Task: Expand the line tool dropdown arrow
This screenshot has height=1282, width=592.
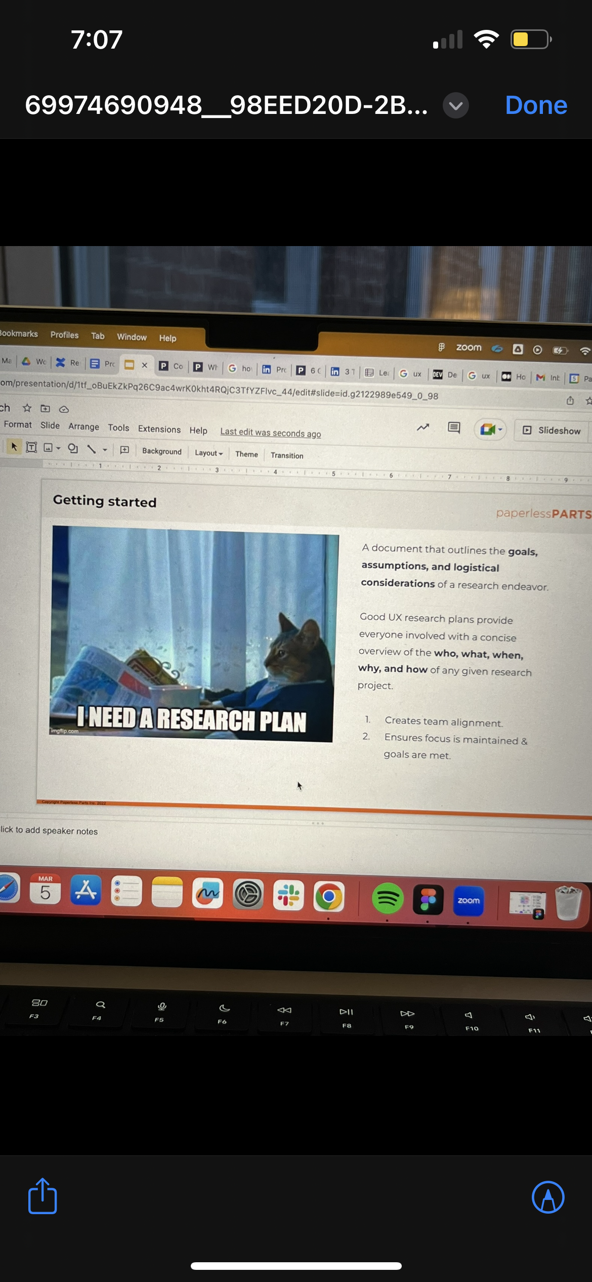Action: [x=105, y=450]
